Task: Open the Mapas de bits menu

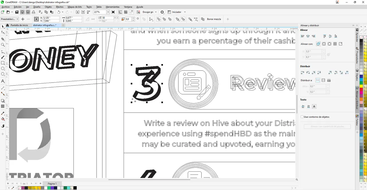Action: (x=75, y=7)
